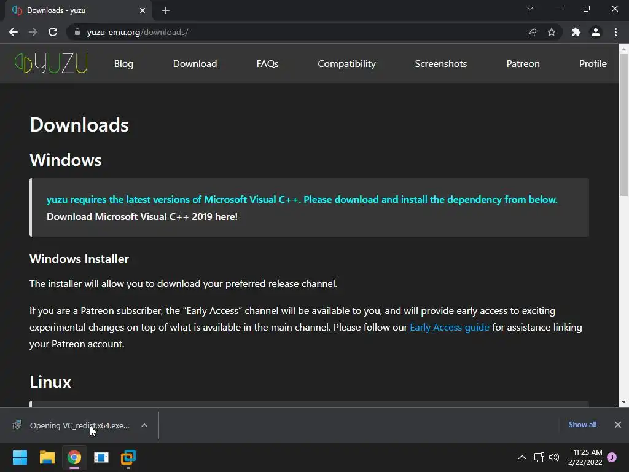This screenshot has width=629, height=472.
Task: View the Screenshots page
Action: (x=441, y=63)
